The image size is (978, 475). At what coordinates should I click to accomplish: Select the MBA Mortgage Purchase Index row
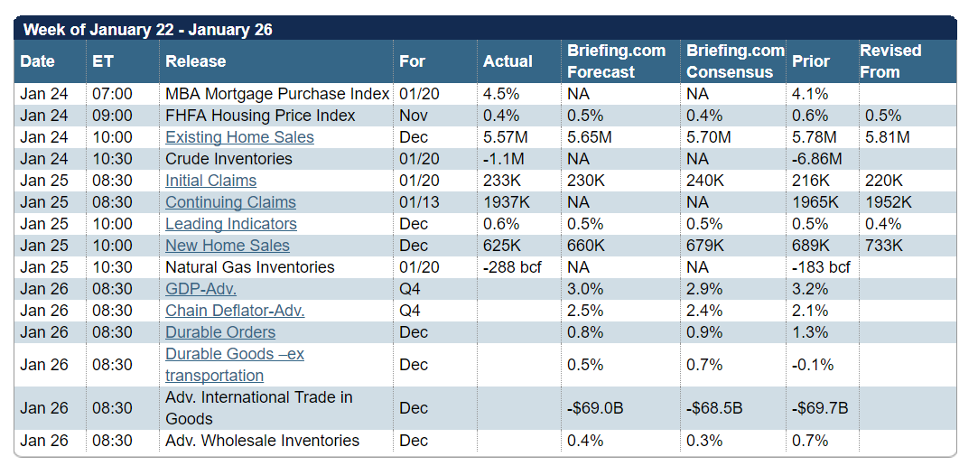click(485, 94)
